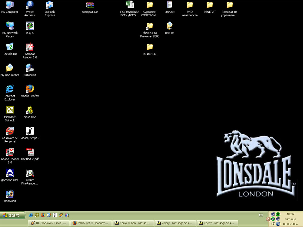Select Shortcut to Клиенты 2005 folder
The image size is (303, 227).
tap(150, 30)
